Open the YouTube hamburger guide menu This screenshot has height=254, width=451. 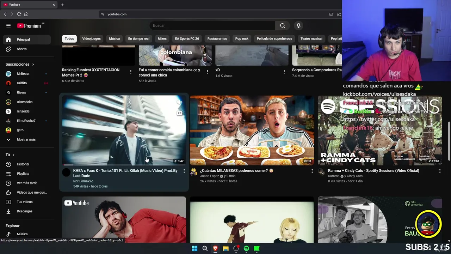coord(8,25)
